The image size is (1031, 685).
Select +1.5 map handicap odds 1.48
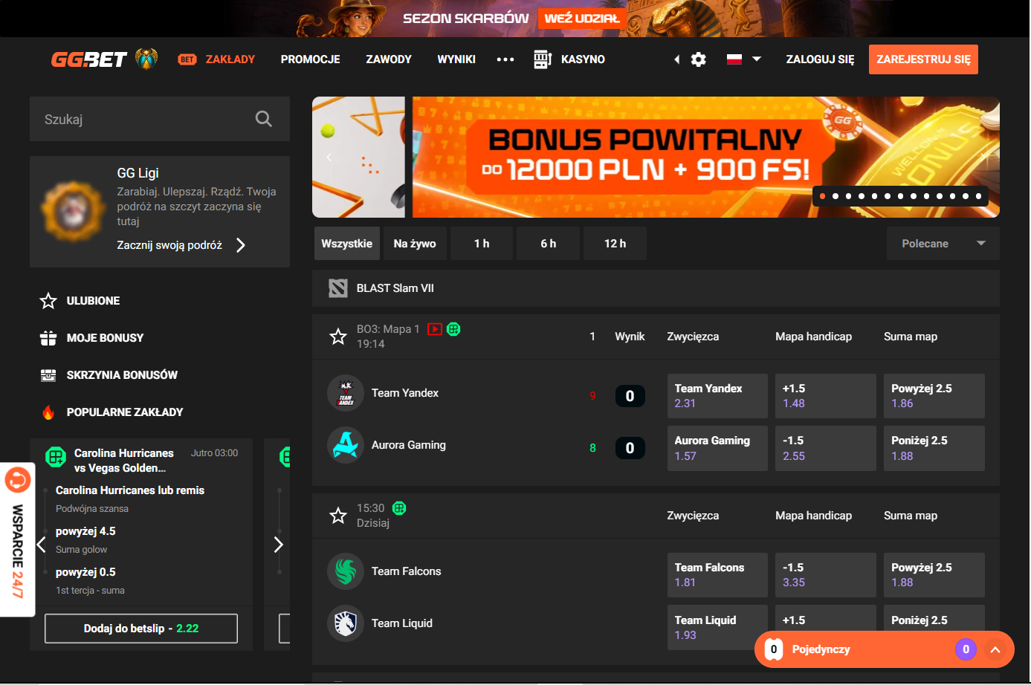coord(826,396)
